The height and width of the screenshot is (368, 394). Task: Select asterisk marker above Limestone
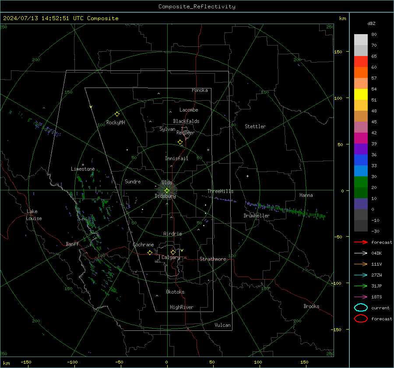(83, 165)
